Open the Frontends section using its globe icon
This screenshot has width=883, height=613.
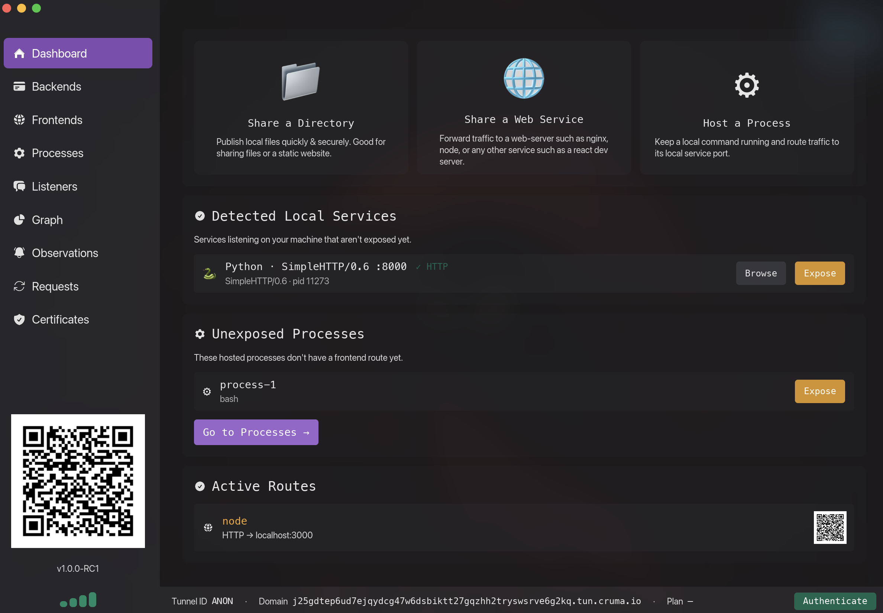(x=19, y=120)
